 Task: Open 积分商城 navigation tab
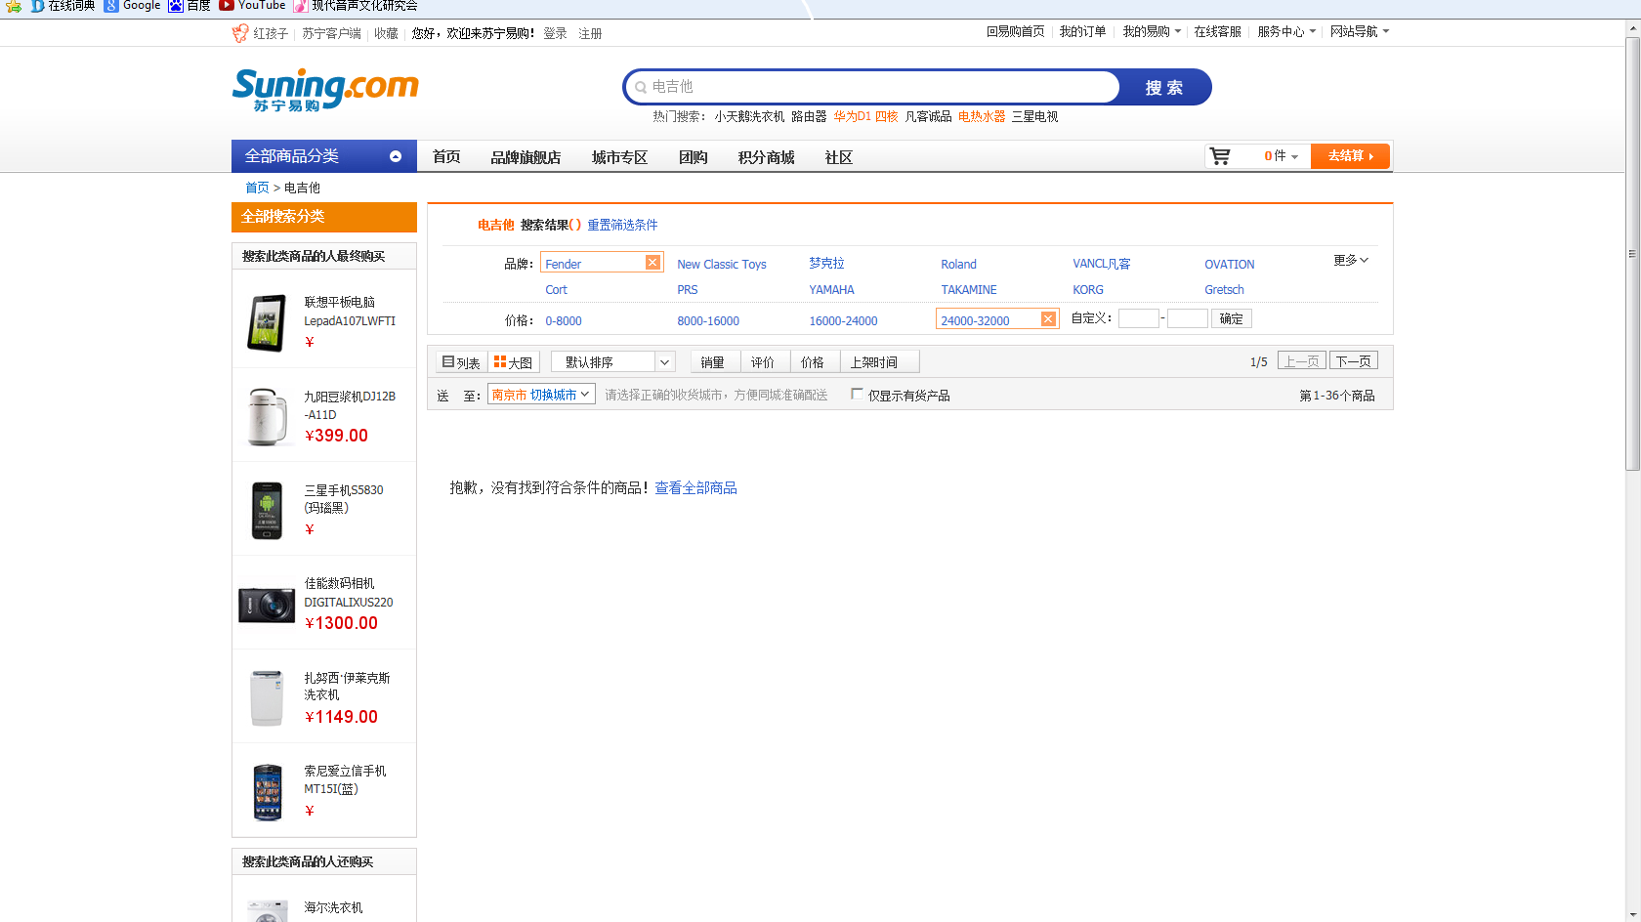coord(766,157)
